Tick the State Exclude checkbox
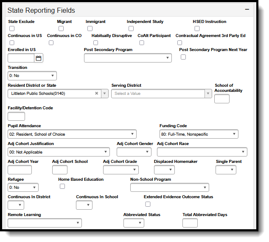Image resolution: width=269 pixels, height=242 pixels. [12, 28]
